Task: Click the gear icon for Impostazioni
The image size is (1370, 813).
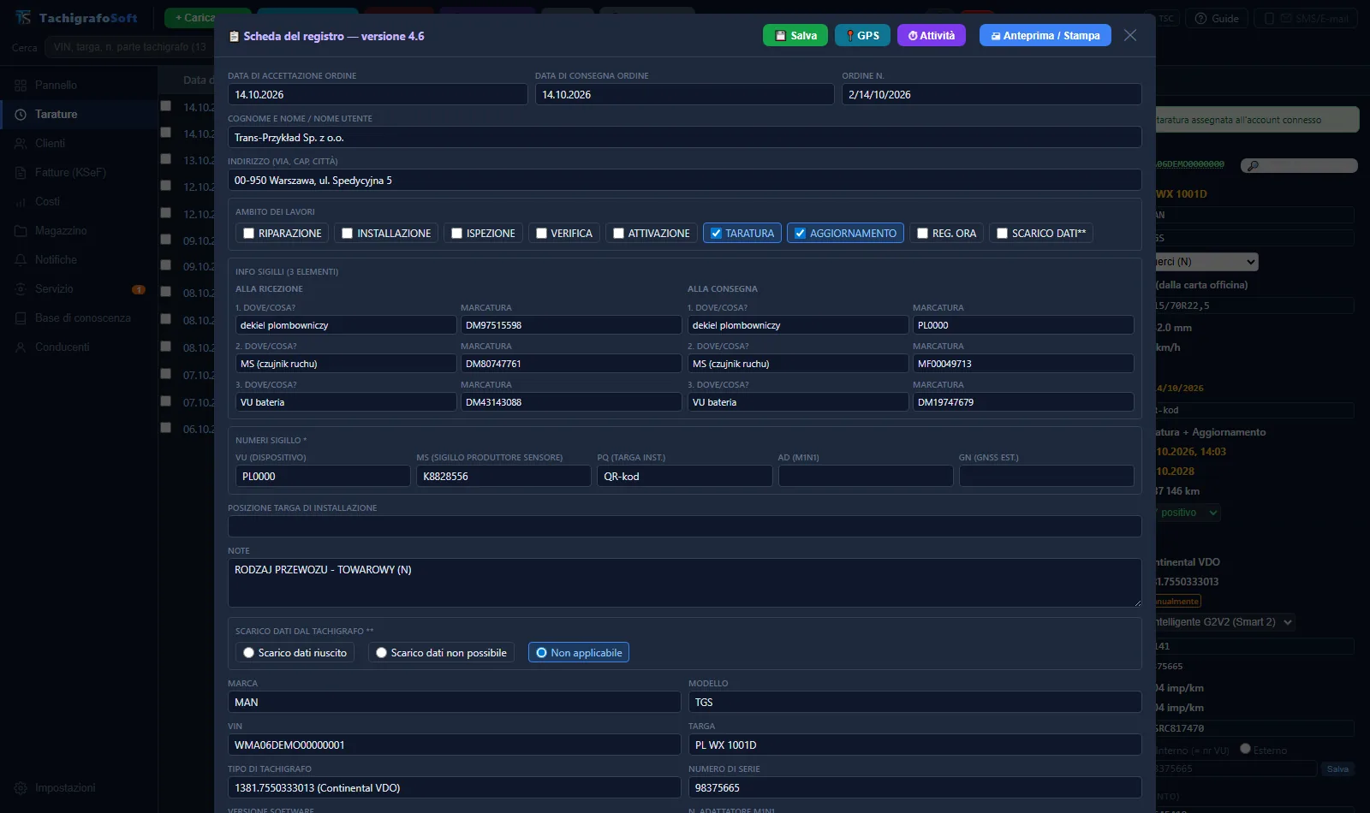Action: (21, 788)
